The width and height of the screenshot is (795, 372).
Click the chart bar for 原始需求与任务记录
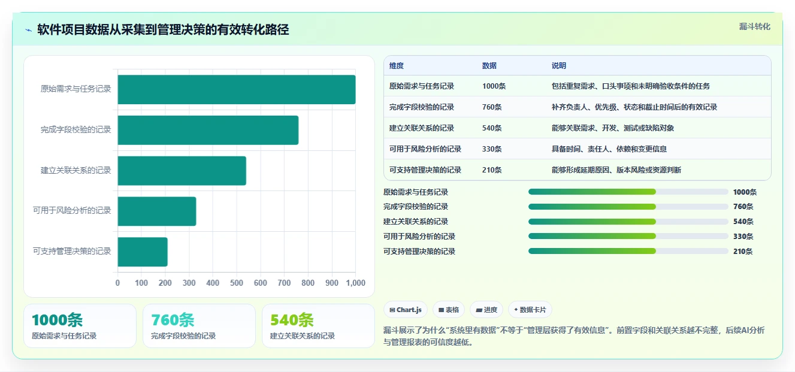point(237,89)
